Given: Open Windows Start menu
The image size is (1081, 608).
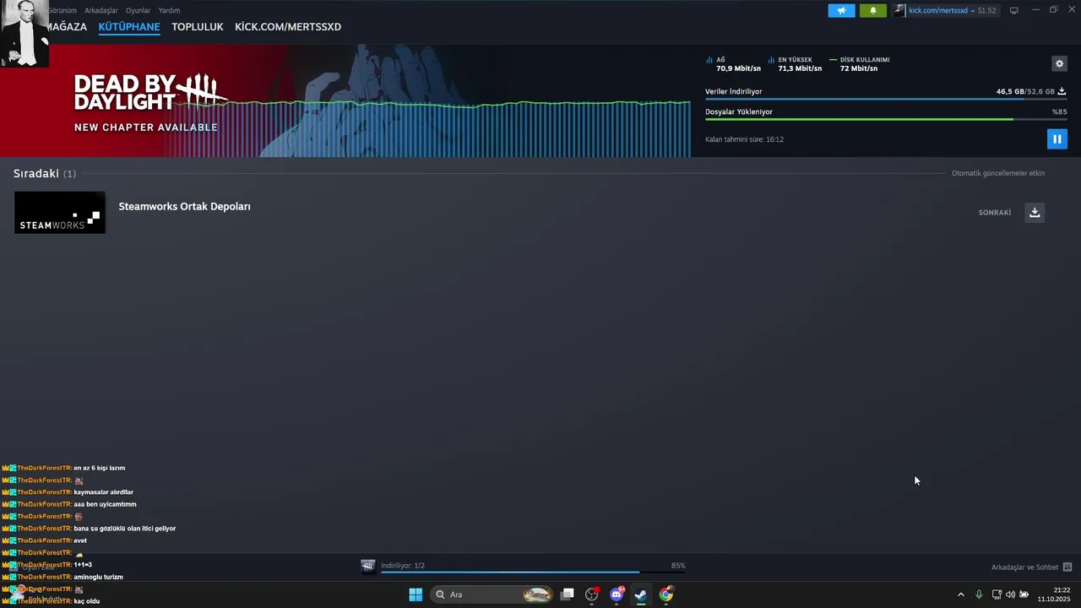Looking at the screenshot, I should [416, 594].
